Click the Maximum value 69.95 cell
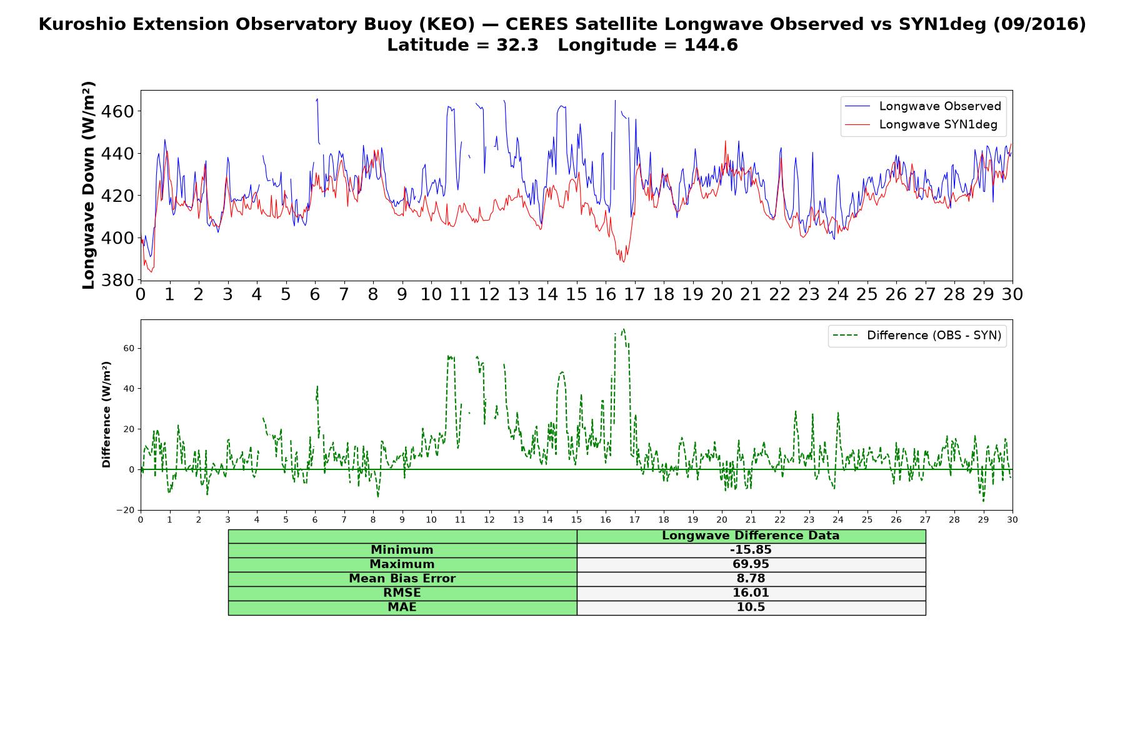1125x750 pixels. 751,564
